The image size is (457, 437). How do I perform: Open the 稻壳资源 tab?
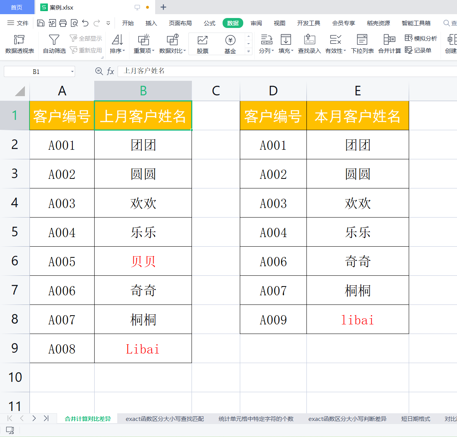point(378,23)
